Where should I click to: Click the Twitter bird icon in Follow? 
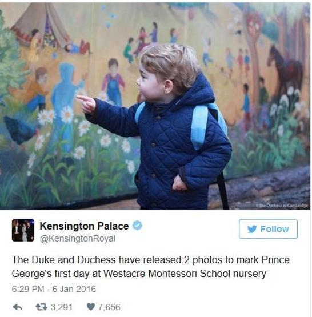click(x=252, y=229)
